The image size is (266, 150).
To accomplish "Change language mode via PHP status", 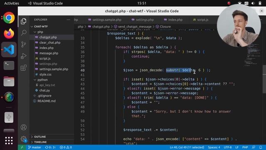I will (x=245, y=147).
